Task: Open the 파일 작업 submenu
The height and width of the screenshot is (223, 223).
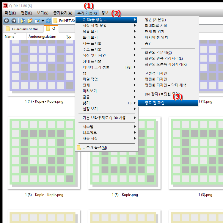Action: point(106,79)
